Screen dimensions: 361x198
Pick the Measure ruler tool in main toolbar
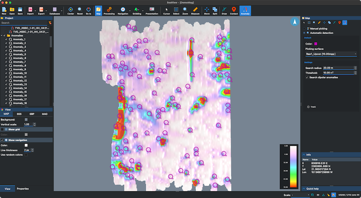click(195, 11)
